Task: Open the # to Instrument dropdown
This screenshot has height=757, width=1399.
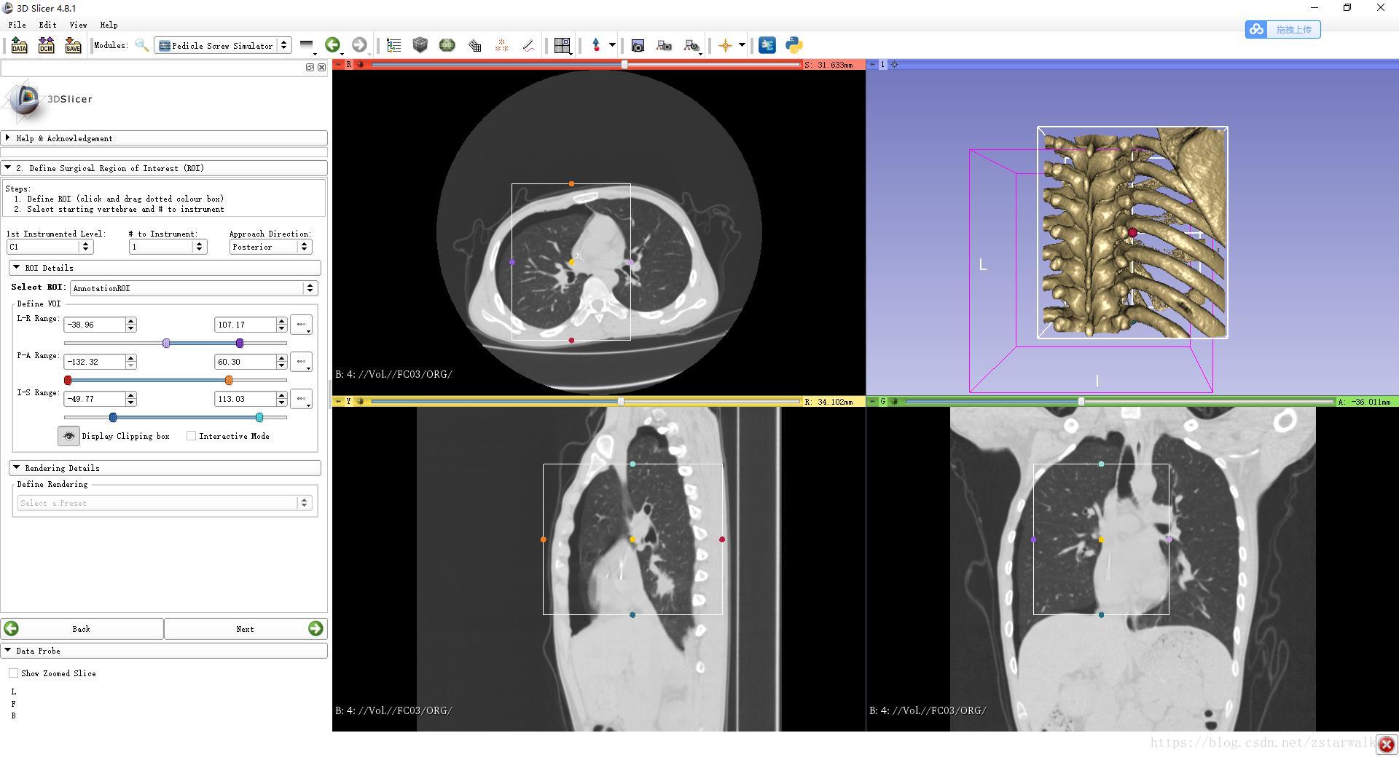Action: [x=168, y=247]
